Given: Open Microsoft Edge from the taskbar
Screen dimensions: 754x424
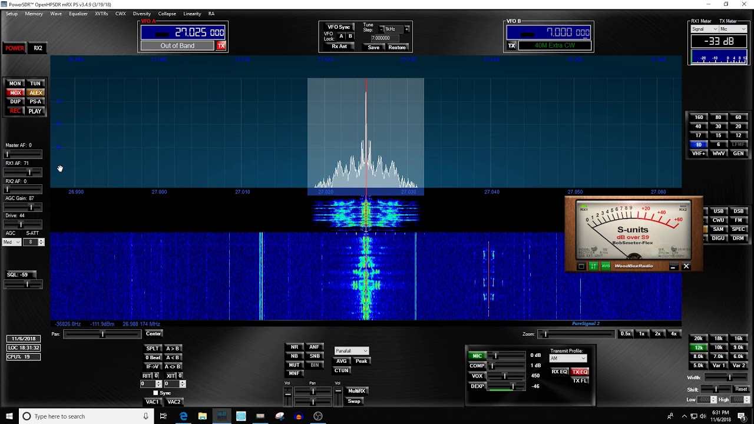Looking at the screenshot, I should click(183, 416).
